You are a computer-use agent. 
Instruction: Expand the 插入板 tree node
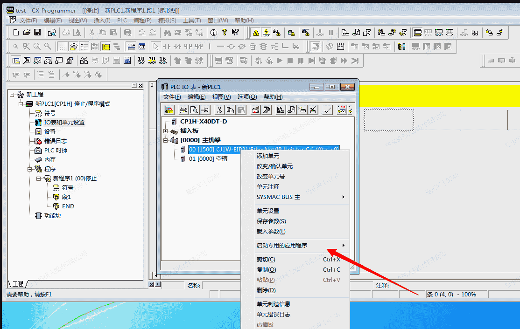coord(165,131)
